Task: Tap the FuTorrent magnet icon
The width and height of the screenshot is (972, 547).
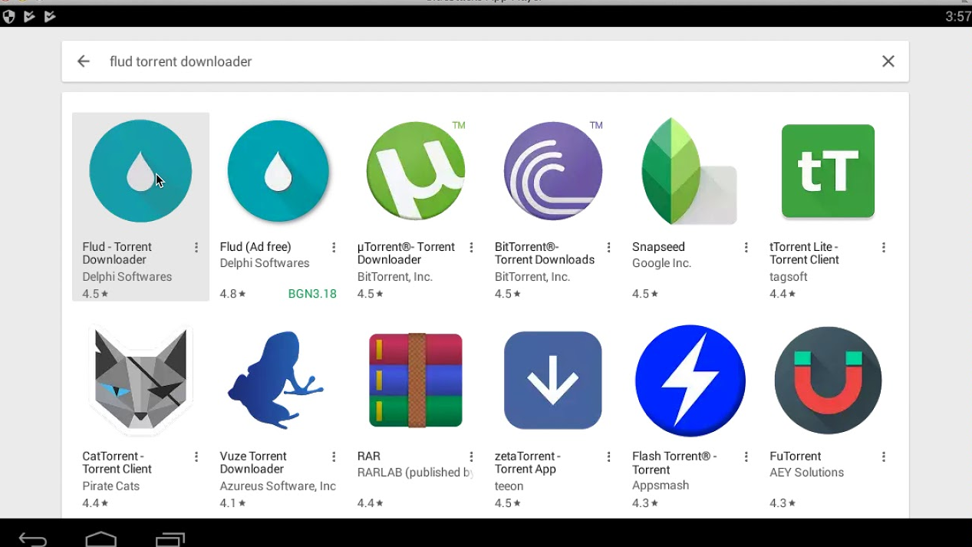Action: click(828, 381)
